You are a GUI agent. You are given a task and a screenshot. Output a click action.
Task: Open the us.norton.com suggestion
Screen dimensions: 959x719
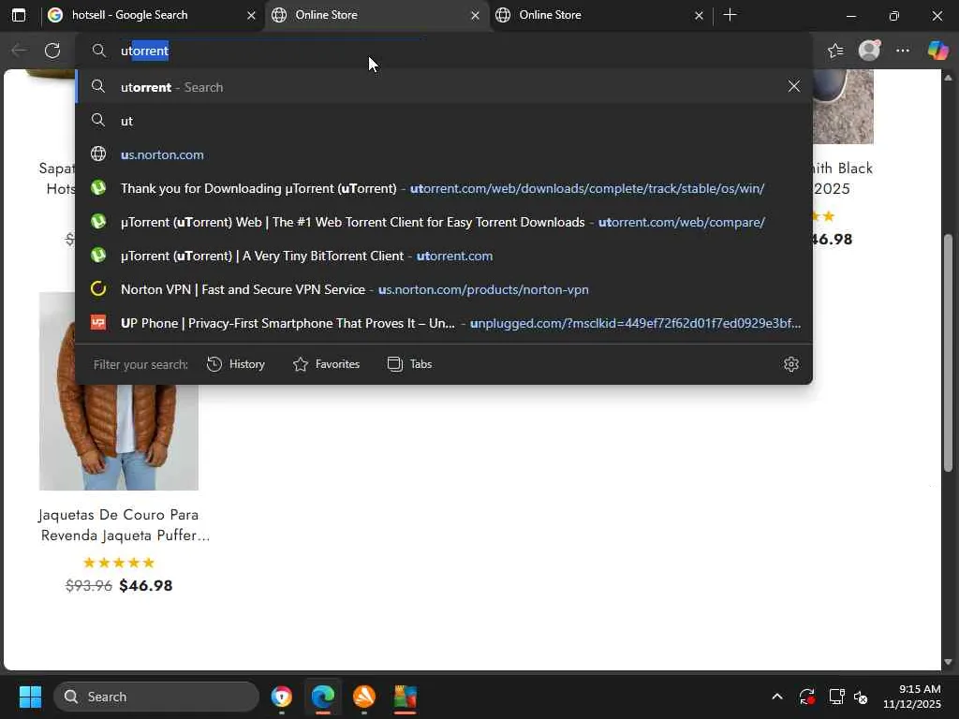click(x=444, y=154)
